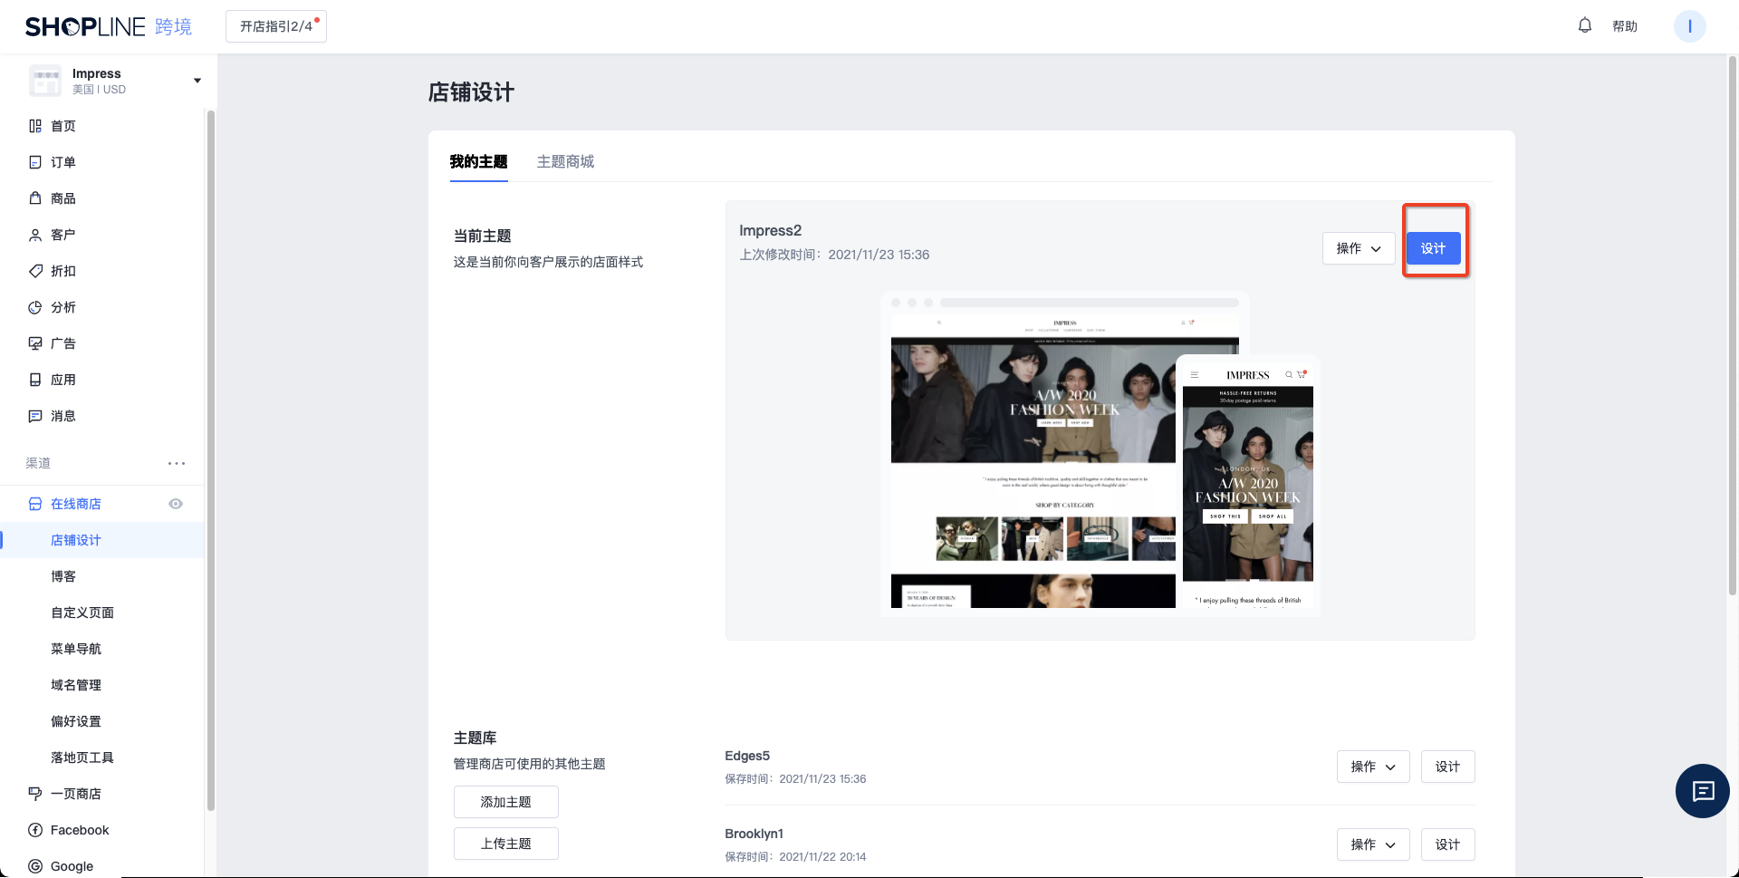Click the Impress2 theme preview thumbnail
1739x878 pixels.
coord(1064,453)
